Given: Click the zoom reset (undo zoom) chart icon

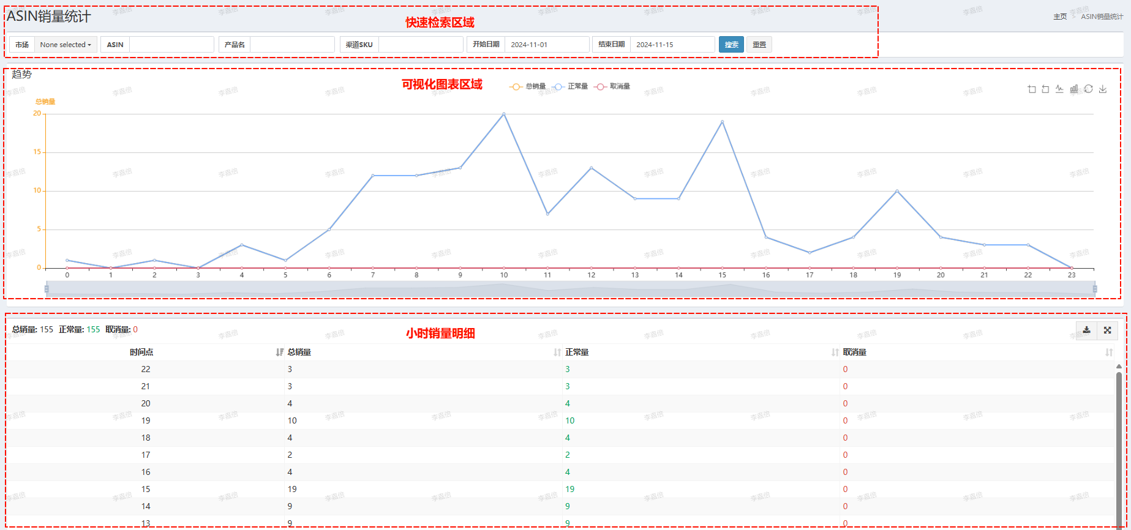Looking at the screenshot, I should click(x=1045, y=89).
